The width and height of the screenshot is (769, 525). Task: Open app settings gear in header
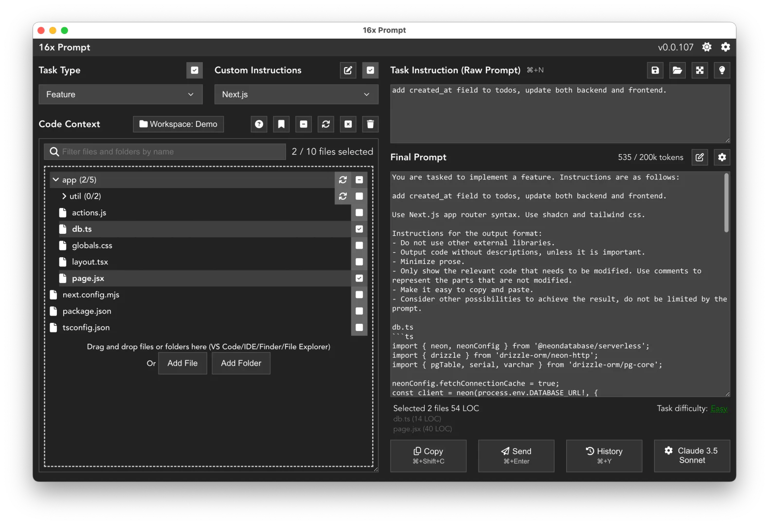click(x=725, y=47)
